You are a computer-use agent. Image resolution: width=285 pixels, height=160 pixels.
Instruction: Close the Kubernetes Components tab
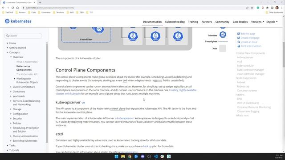pyautogui.click(x=34, y=3)
